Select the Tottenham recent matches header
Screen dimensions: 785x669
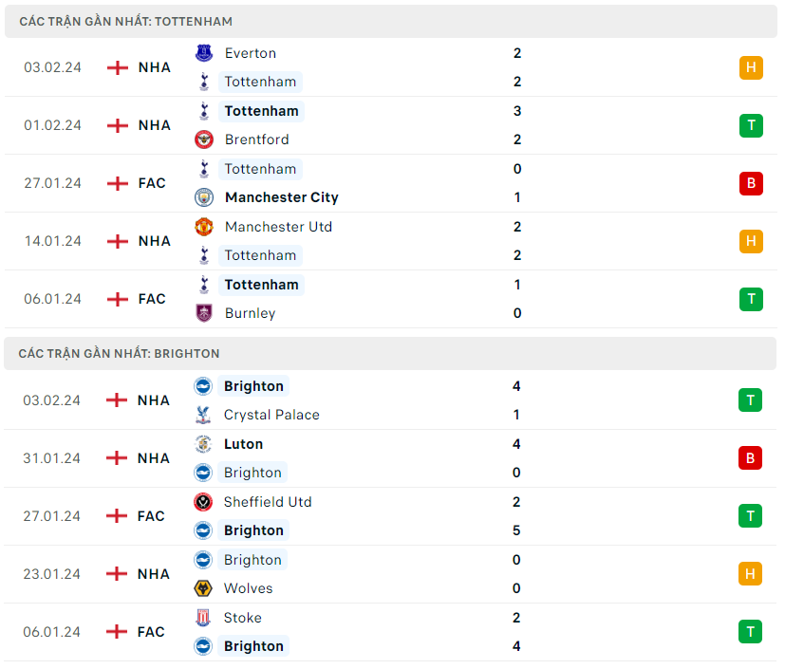(x=125, y=21)
